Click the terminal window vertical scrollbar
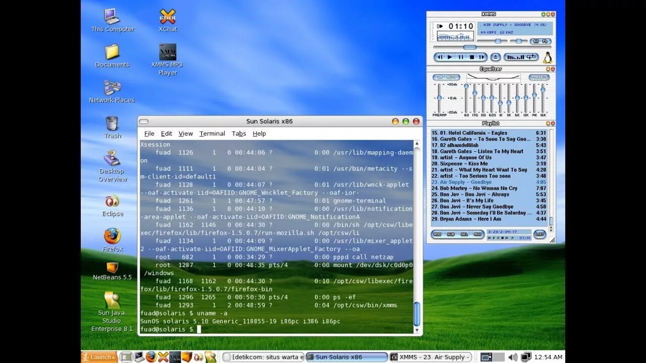This screenshot has height=363, width=646. pyautogui.click(x=417, y=237)
